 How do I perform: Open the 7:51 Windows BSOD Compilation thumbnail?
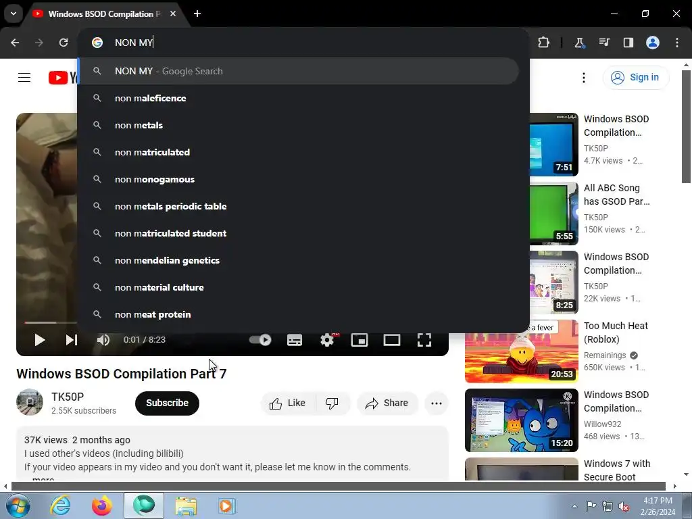point(554,145)
